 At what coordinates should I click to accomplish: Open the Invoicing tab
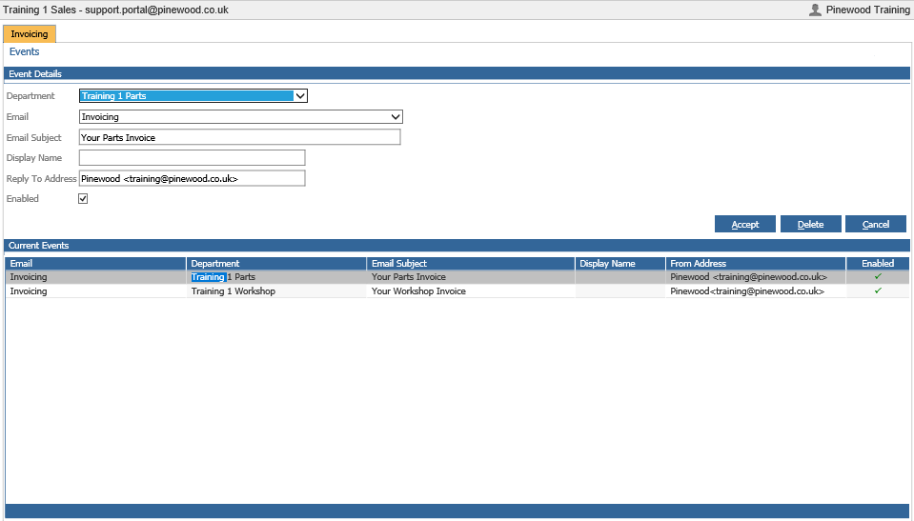click(x=30, y=33)
